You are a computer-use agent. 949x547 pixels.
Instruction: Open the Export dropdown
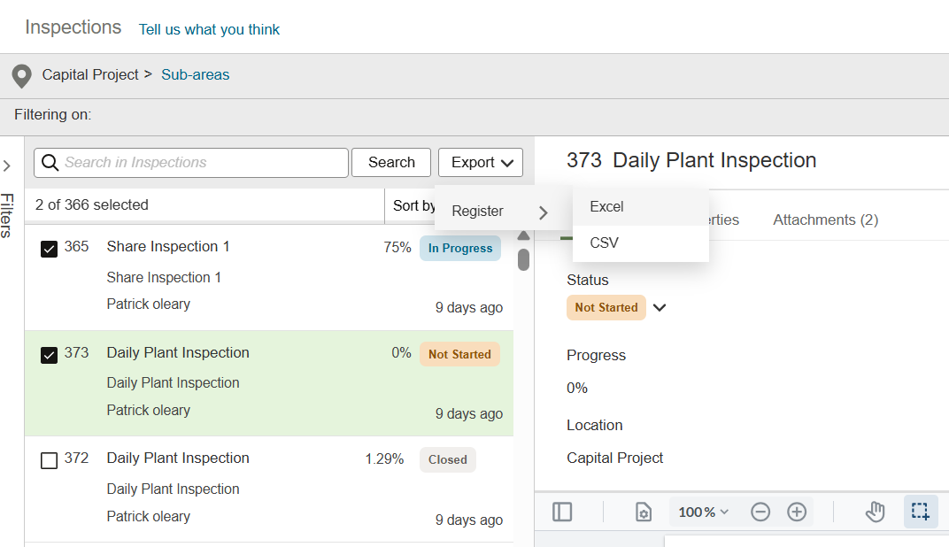481,162
